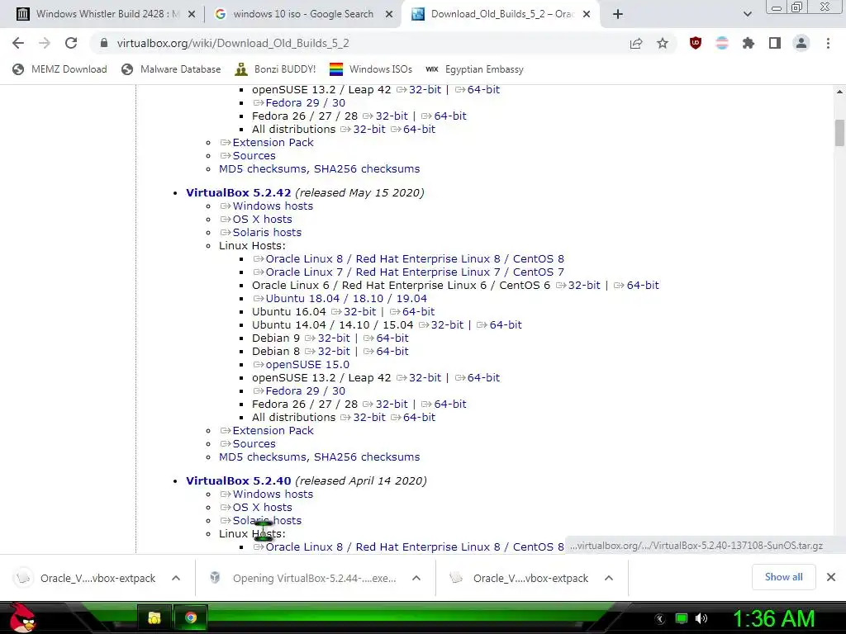The width and height of the screenshot is (846, 634).
Task: Open the new tab plus button
Action: (618, 14)
